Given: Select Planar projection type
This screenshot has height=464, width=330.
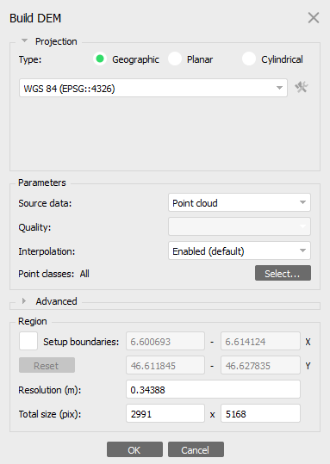Looking at the screenshot, I should click(175, 59).
